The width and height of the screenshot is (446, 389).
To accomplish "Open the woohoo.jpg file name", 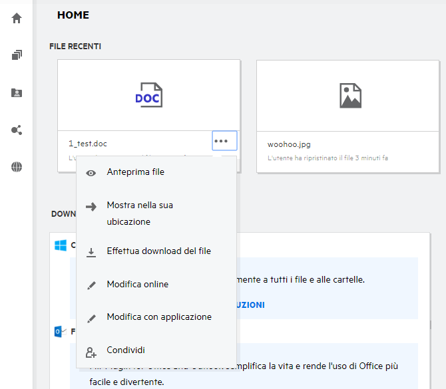I will click(x=289, y=144).
